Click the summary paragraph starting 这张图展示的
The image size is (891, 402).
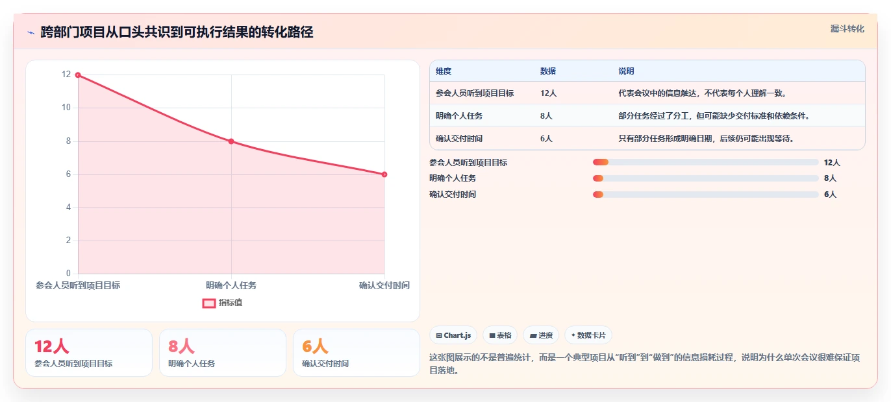click(645, 364)
